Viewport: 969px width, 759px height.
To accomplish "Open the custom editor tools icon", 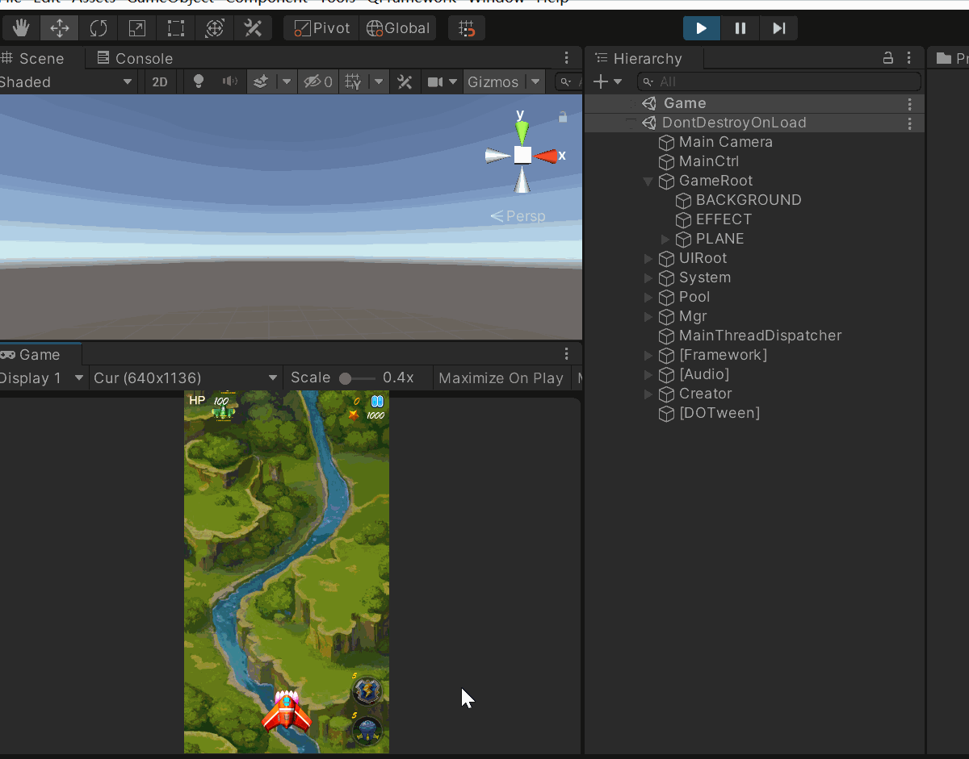I will [x=253, y=28].
